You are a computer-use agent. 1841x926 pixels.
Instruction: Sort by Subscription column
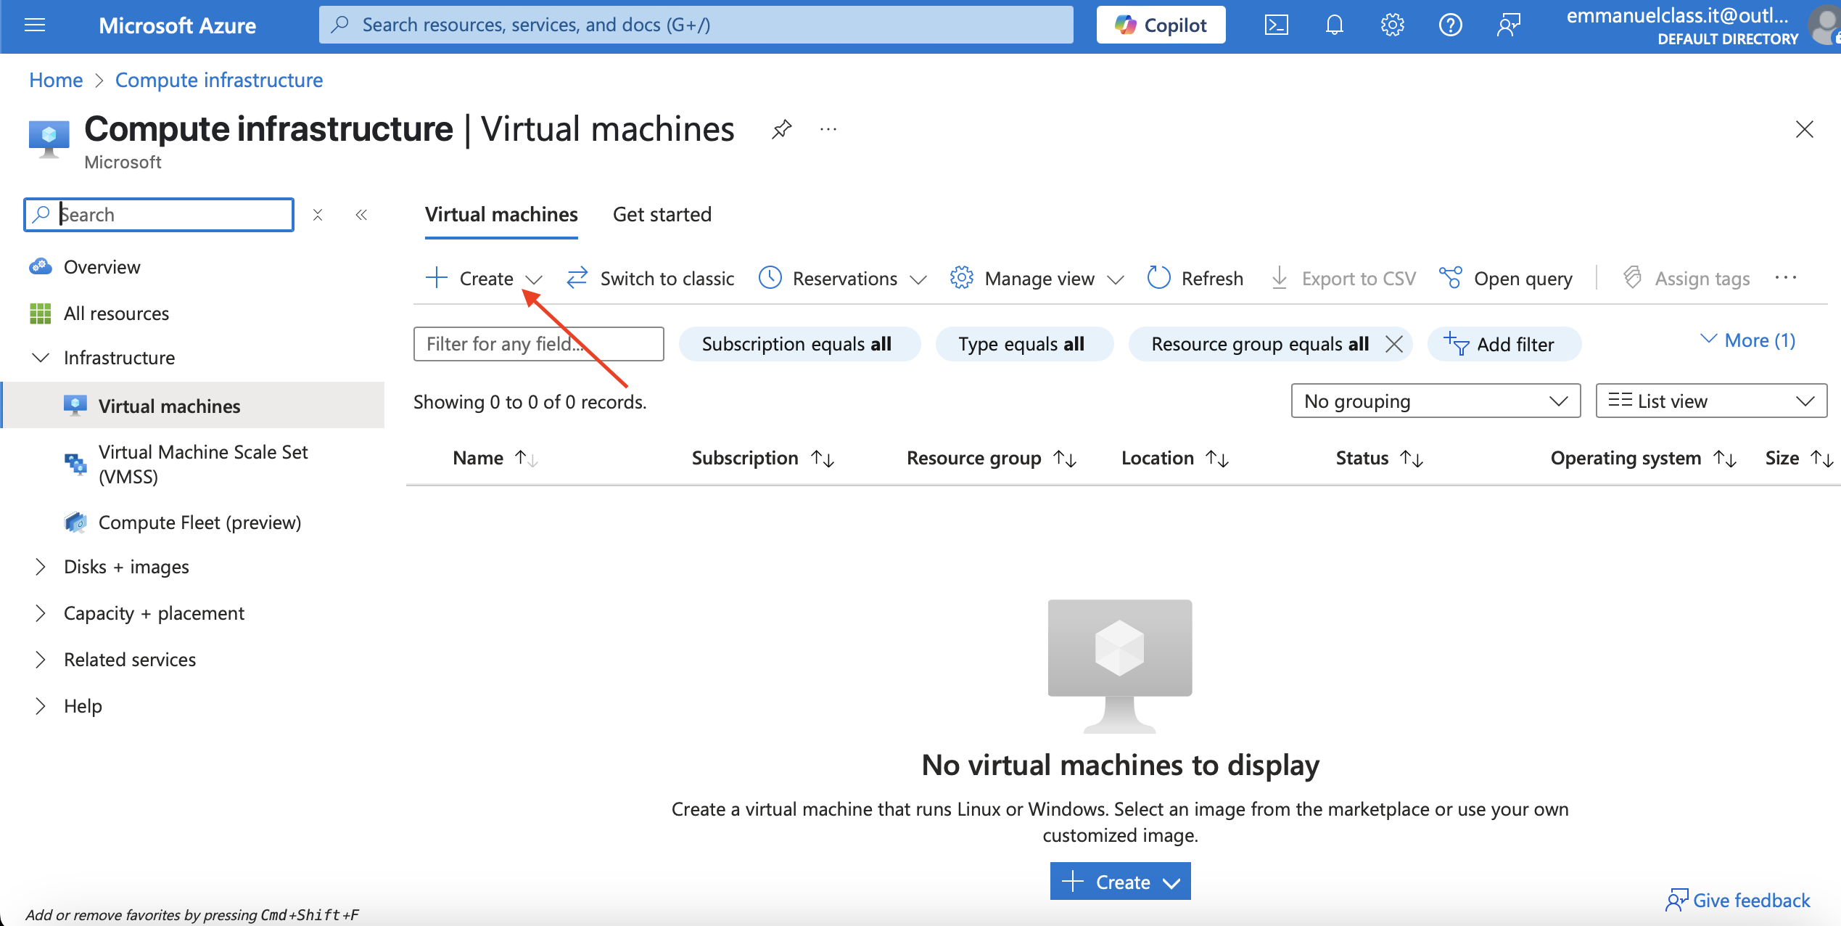(763, 458)
